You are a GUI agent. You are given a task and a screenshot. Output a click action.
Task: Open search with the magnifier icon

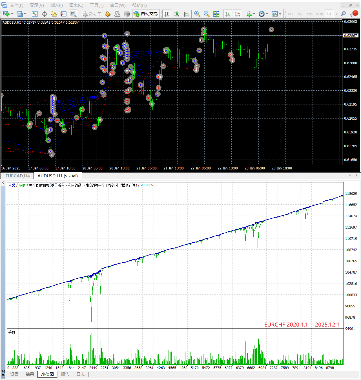coord(343,14)
